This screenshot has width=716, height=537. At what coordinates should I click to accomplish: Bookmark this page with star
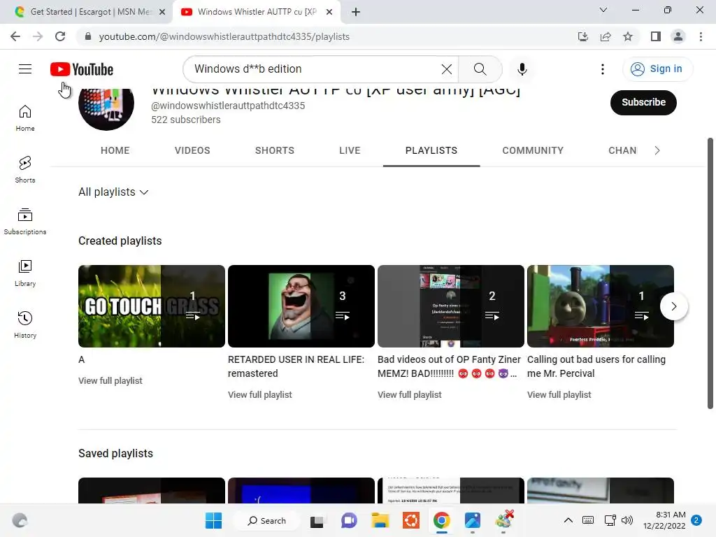click(x=628, y=36)
